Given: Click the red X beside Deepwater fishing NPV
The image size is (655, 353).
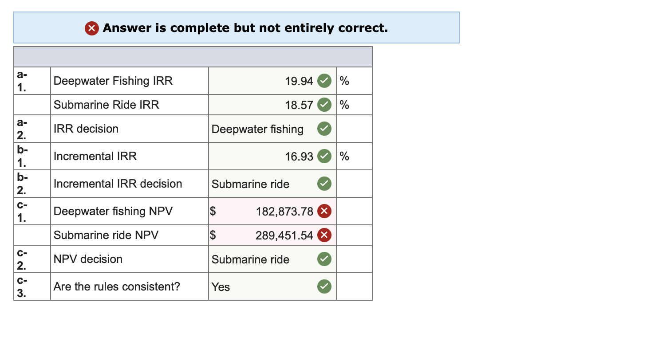Looking at the screenshot, I should [x=324, y=211].
